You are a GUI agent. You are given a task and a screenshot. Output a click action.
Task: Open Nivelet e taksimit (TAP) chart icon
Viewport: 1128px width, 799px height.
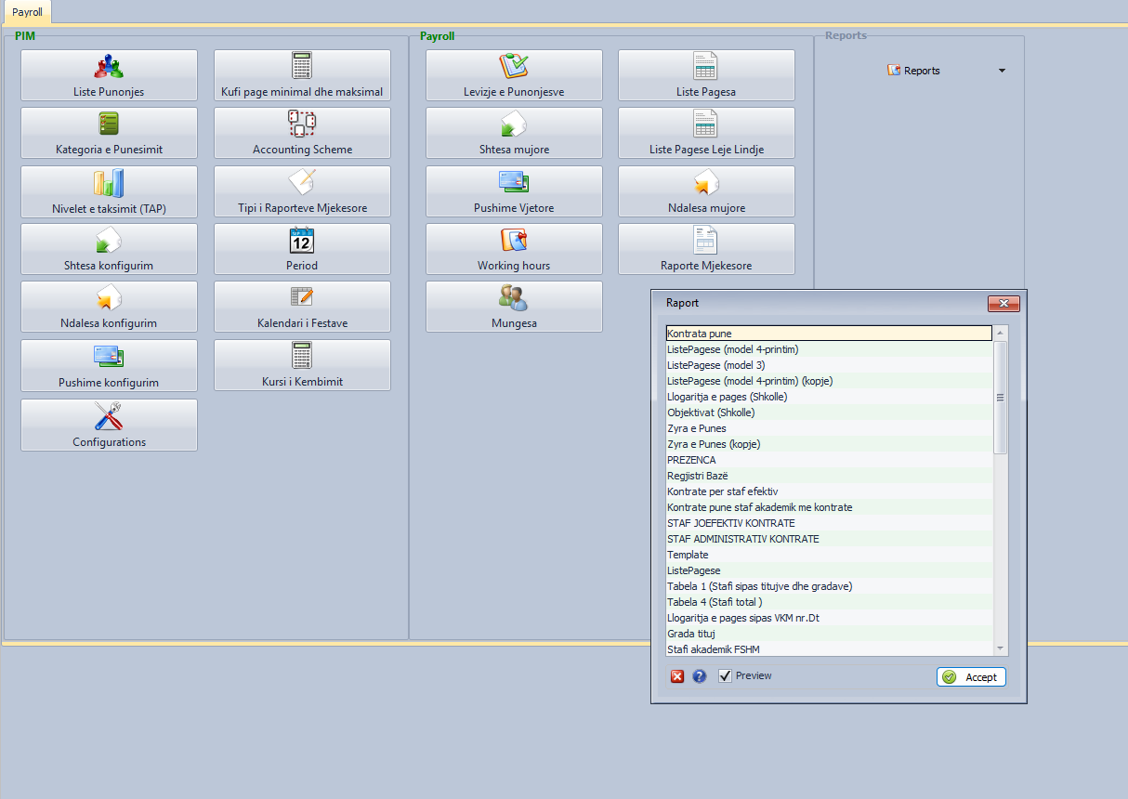click(x=109, y=183)
